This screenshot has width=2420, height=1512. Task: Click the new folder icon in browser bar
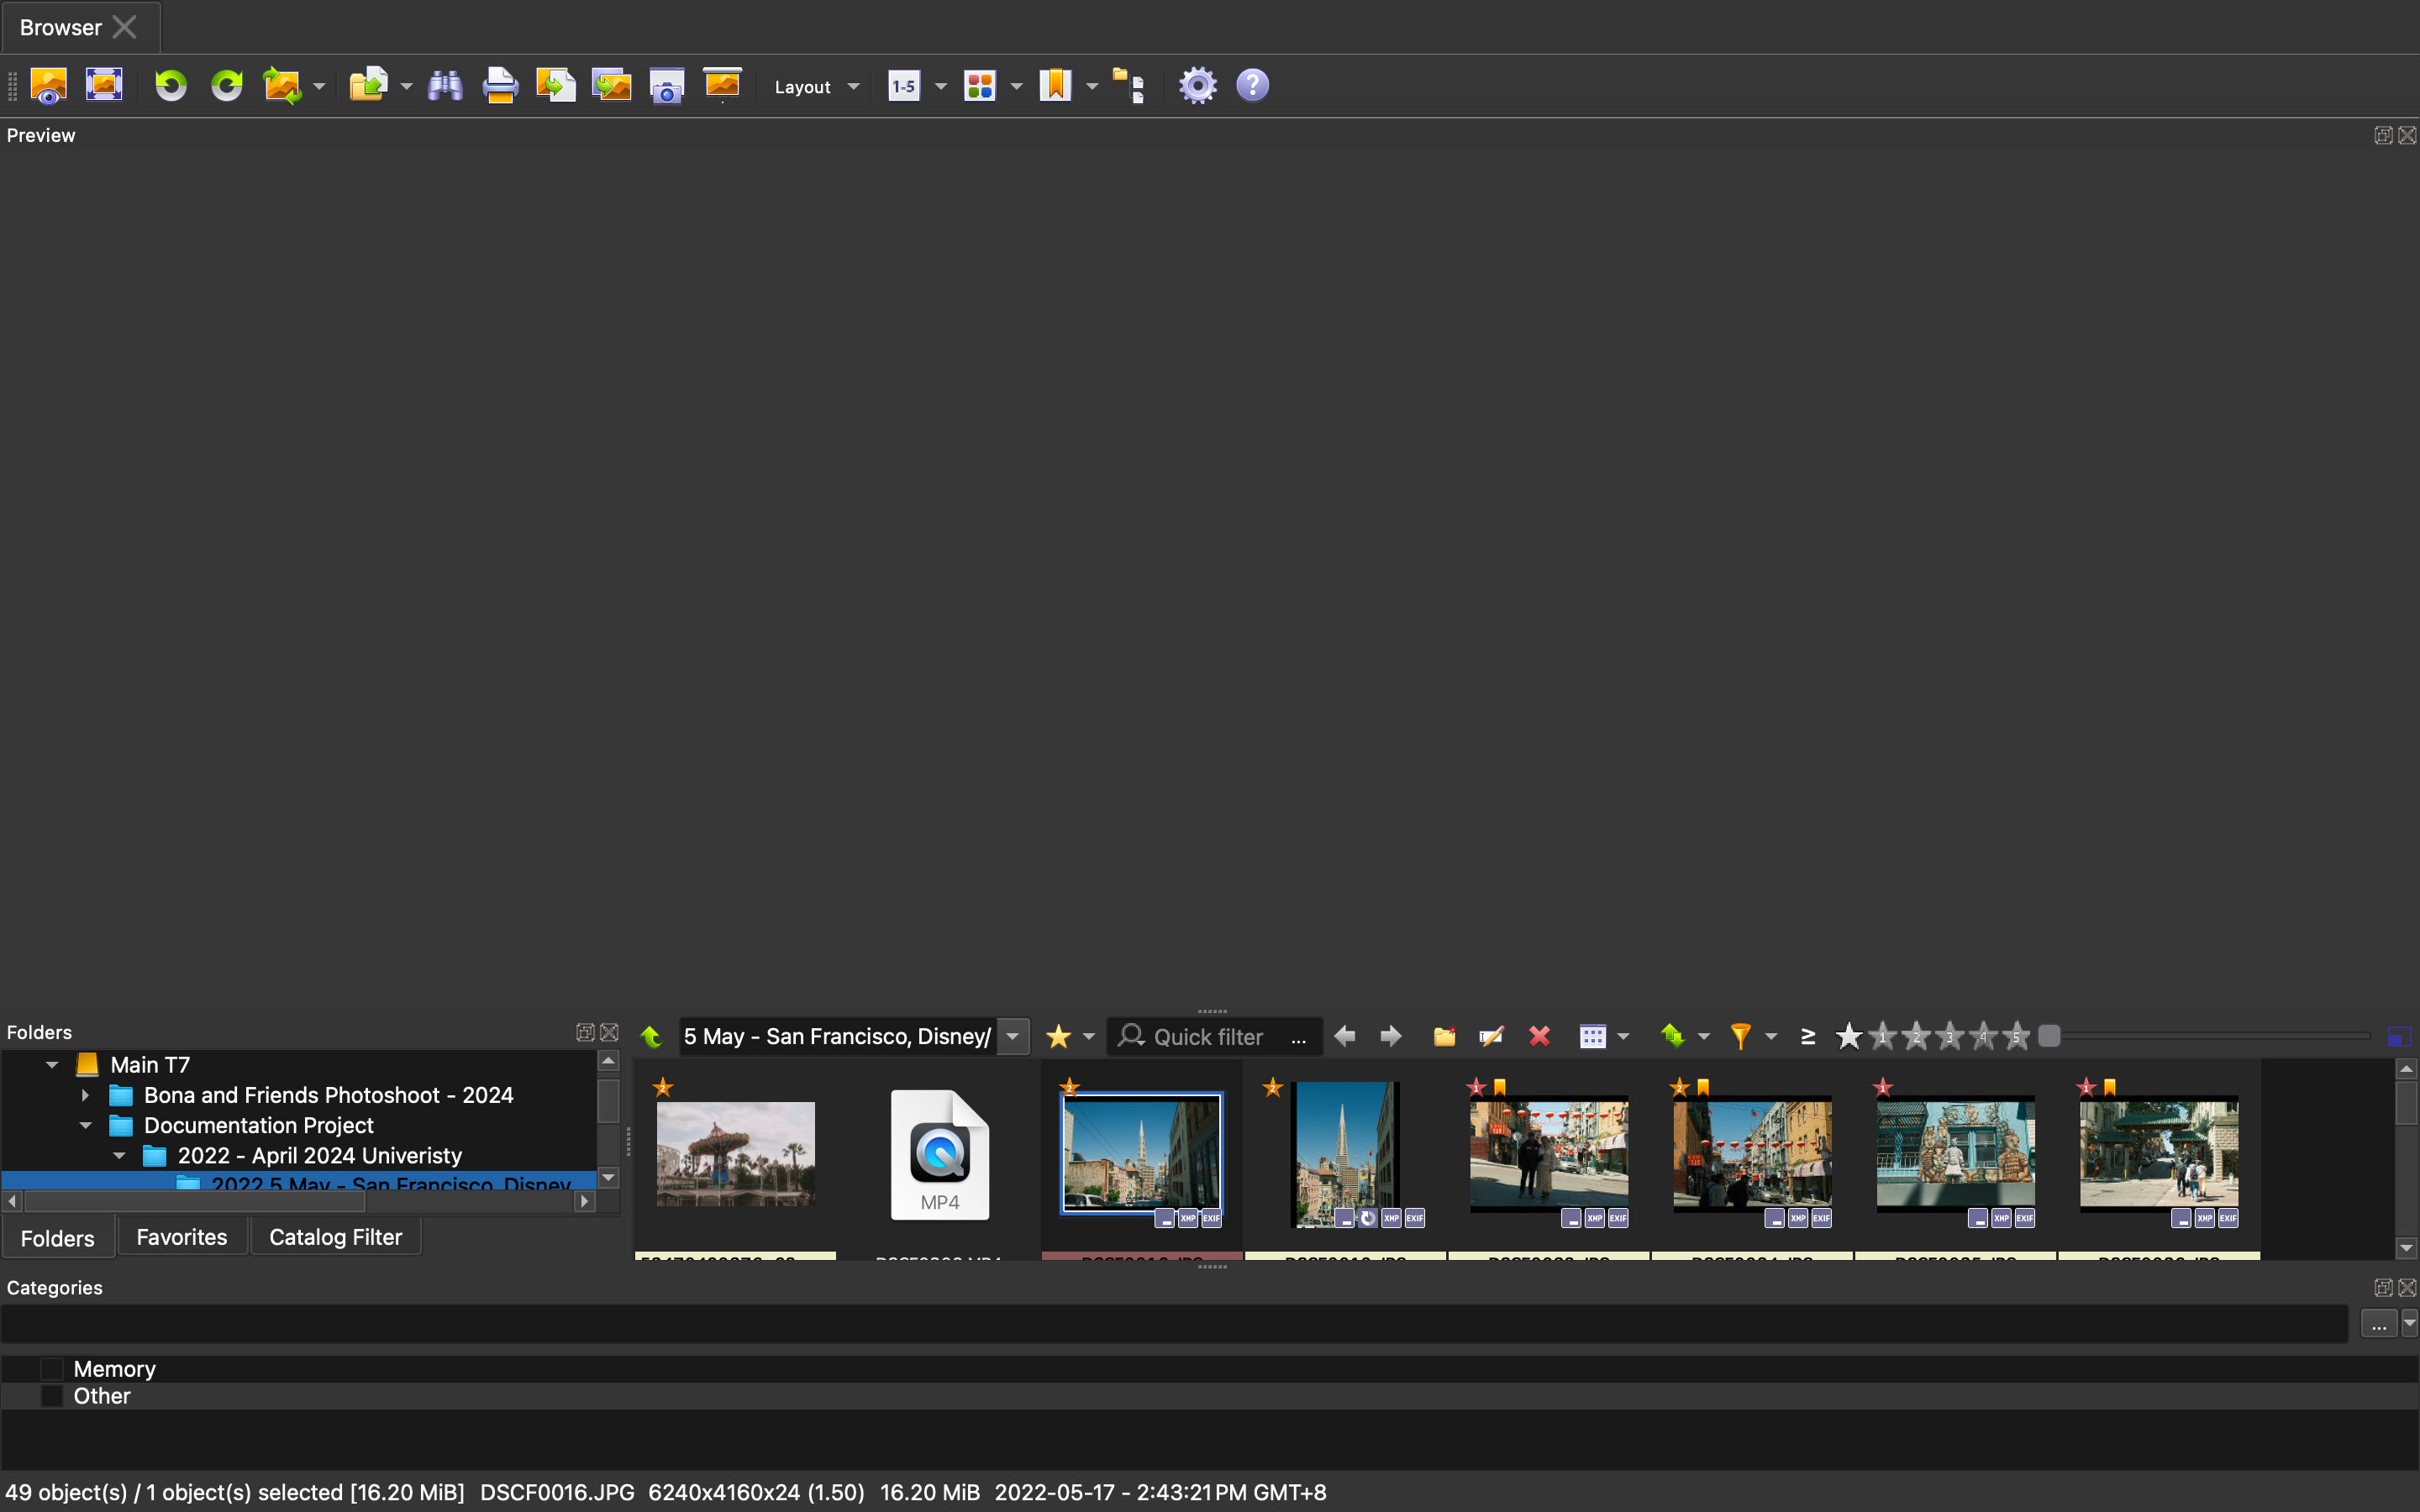click(1444, 1037)
